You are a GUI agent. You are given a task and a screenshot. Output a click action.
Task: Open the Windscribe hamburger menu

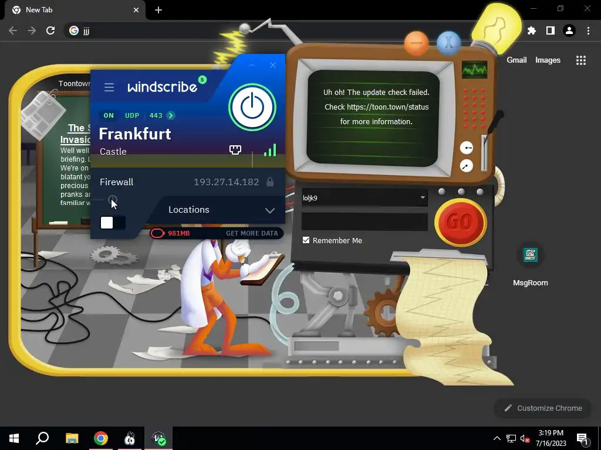point(109,87)
